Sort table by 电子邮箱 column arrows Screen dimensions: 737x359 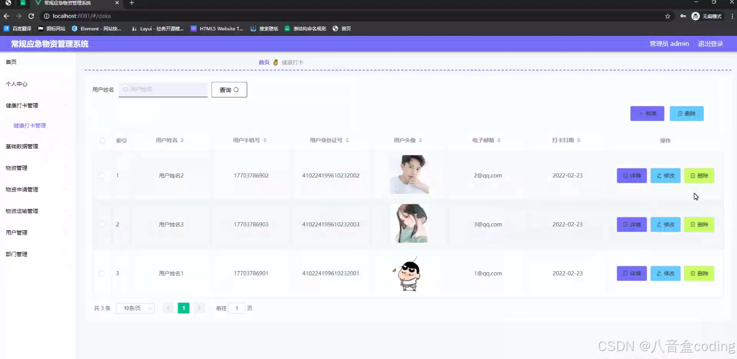[499, 141]
